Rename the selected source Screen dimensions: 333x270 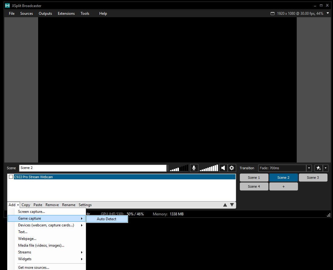(x=69, y=205)
